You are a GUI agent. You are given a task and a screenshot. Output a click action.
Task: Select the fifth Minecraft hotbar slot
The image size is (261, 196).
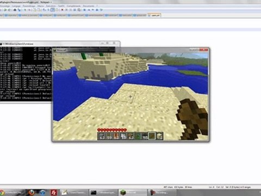pyautogui.click(x=130, y=136)
